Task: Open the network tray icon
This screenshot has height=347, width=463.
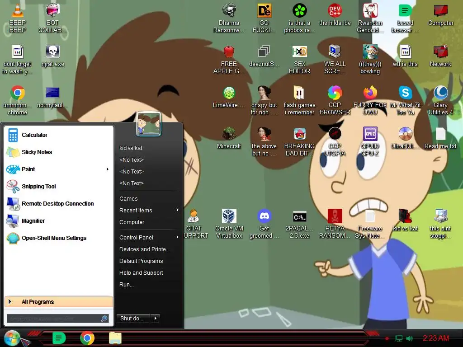Action: click(x=399, y=338)
